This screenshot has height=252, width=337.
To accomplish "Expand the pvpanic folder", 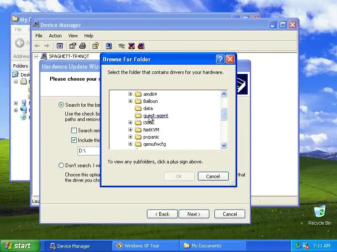I will (x=130, y=137).
